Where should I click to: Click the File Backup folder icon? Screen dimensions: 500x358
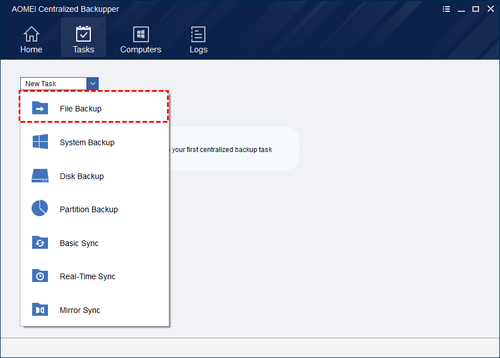pyautogui.click(x=40, y=108)
